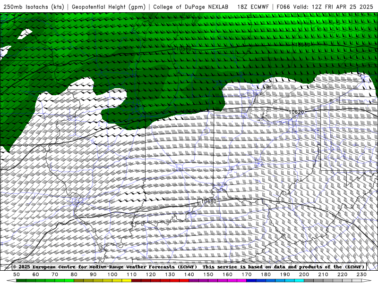The image size is (378, 283).
Task: Pick the bright yellow legend swatch under 110
Action: click(x=127, y=281)
